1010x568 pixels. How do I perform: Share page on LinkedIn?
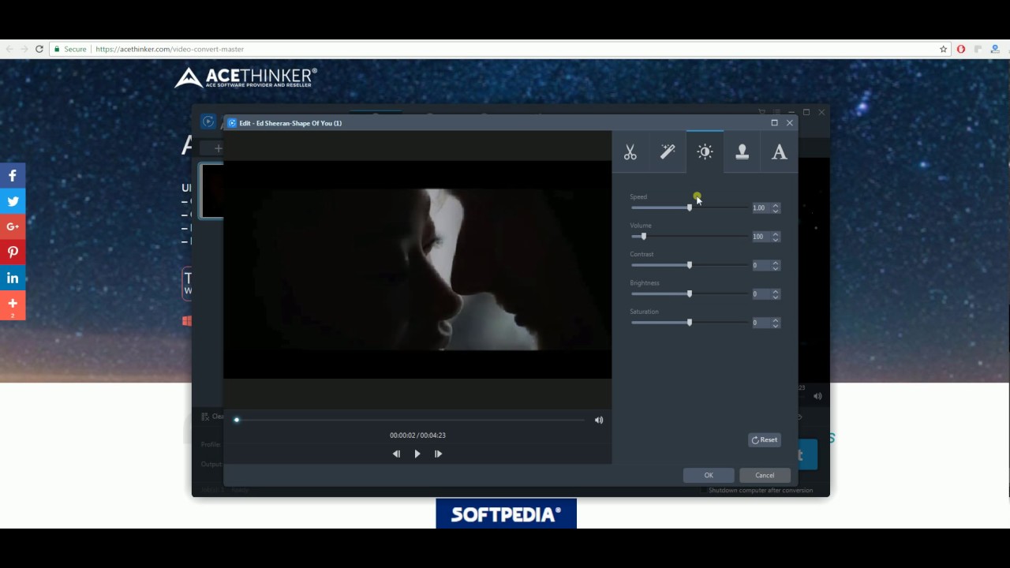tap(13, 278)
